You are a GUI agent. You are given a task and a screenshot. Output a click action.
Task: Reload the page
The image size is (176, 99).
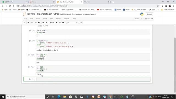(10, 6)
